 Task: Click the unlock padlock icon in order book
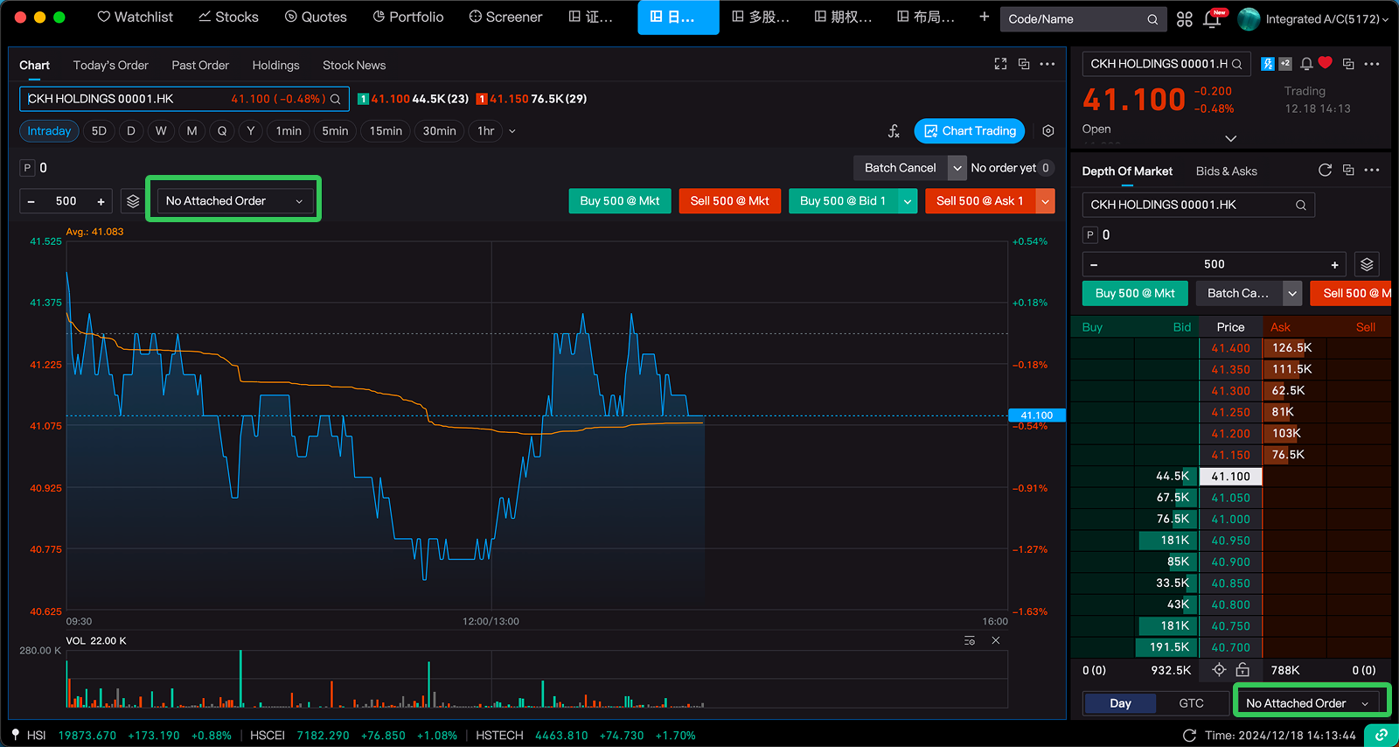click(x=1242, y=670)
